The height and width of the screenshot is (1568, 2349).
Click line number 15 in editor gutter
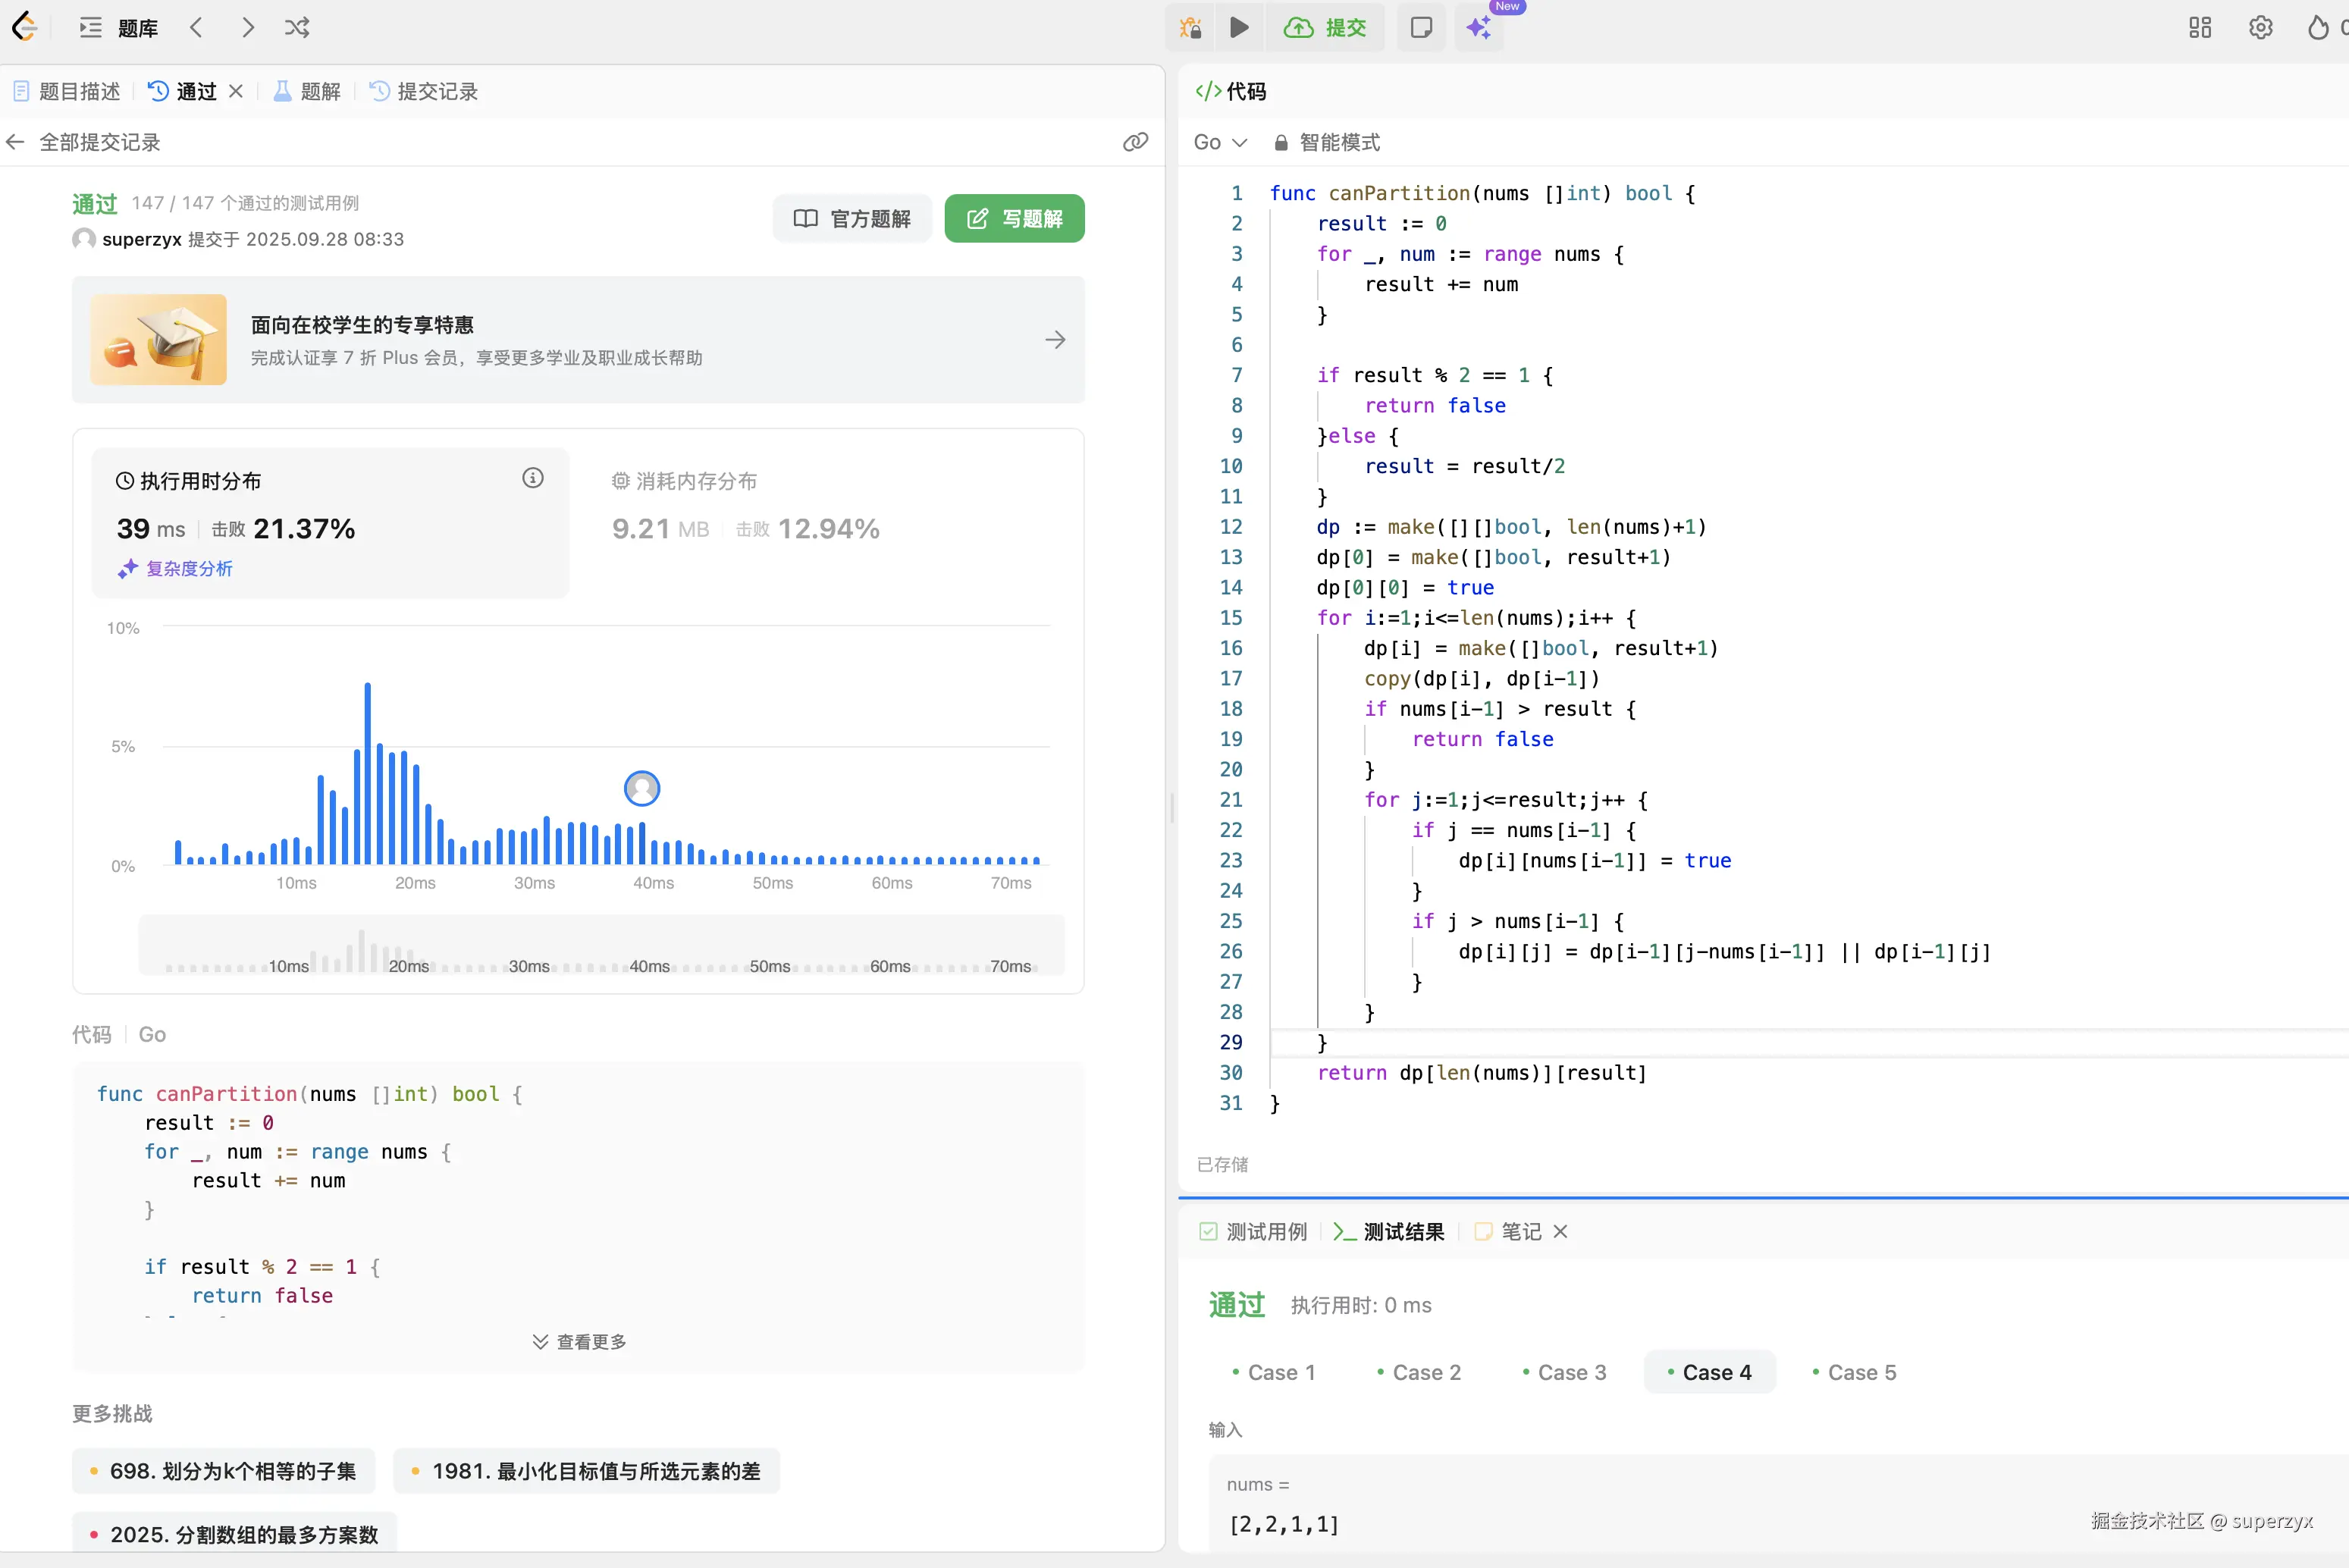(x=1231, y=618)
